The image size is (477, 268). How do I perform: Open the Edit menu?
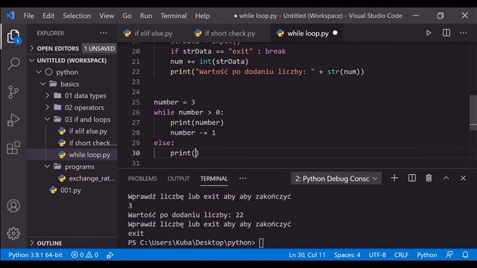tap(48, 16)
